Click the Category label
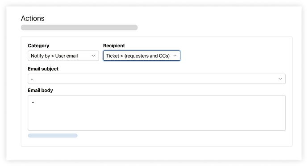Image resolution: width=308 pixels, height=166 pixels. coord(38,46)
